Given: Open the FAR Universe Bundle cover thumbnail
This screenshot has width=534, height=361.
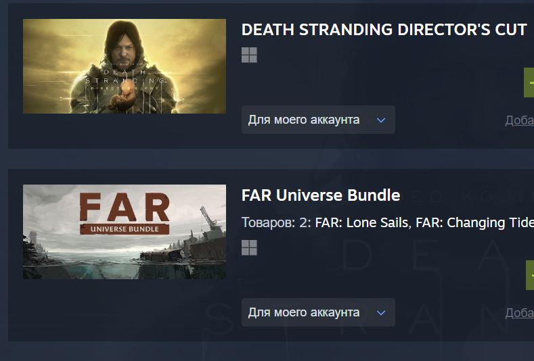Looking at the screenshot, I should 125,232.
